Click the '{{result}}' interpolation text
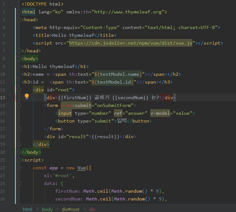This screenshot has width=236, height=212. click(106, 137)
